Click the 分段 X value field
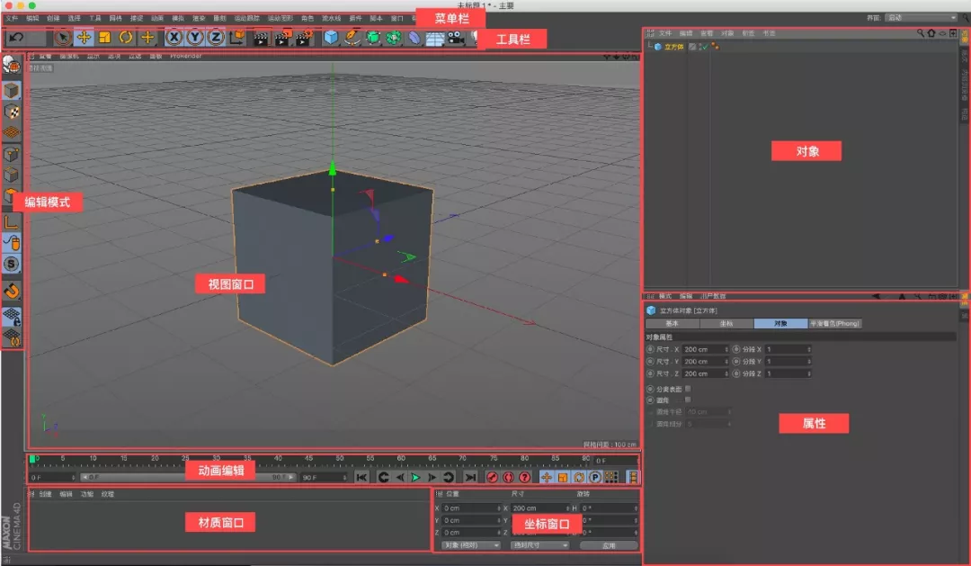The image size is (971, 566). [788, 350]
